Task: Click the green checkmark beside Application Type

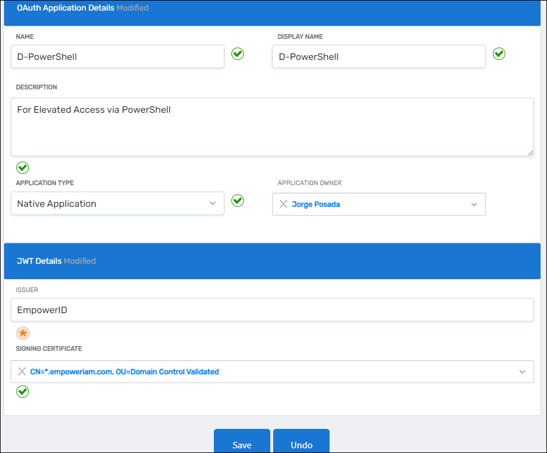Action: [237, 200]
